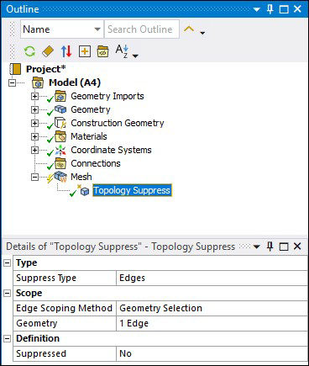Pin the Details panel
The height and width of the screenshot is (366, 309).
(270, 247)
